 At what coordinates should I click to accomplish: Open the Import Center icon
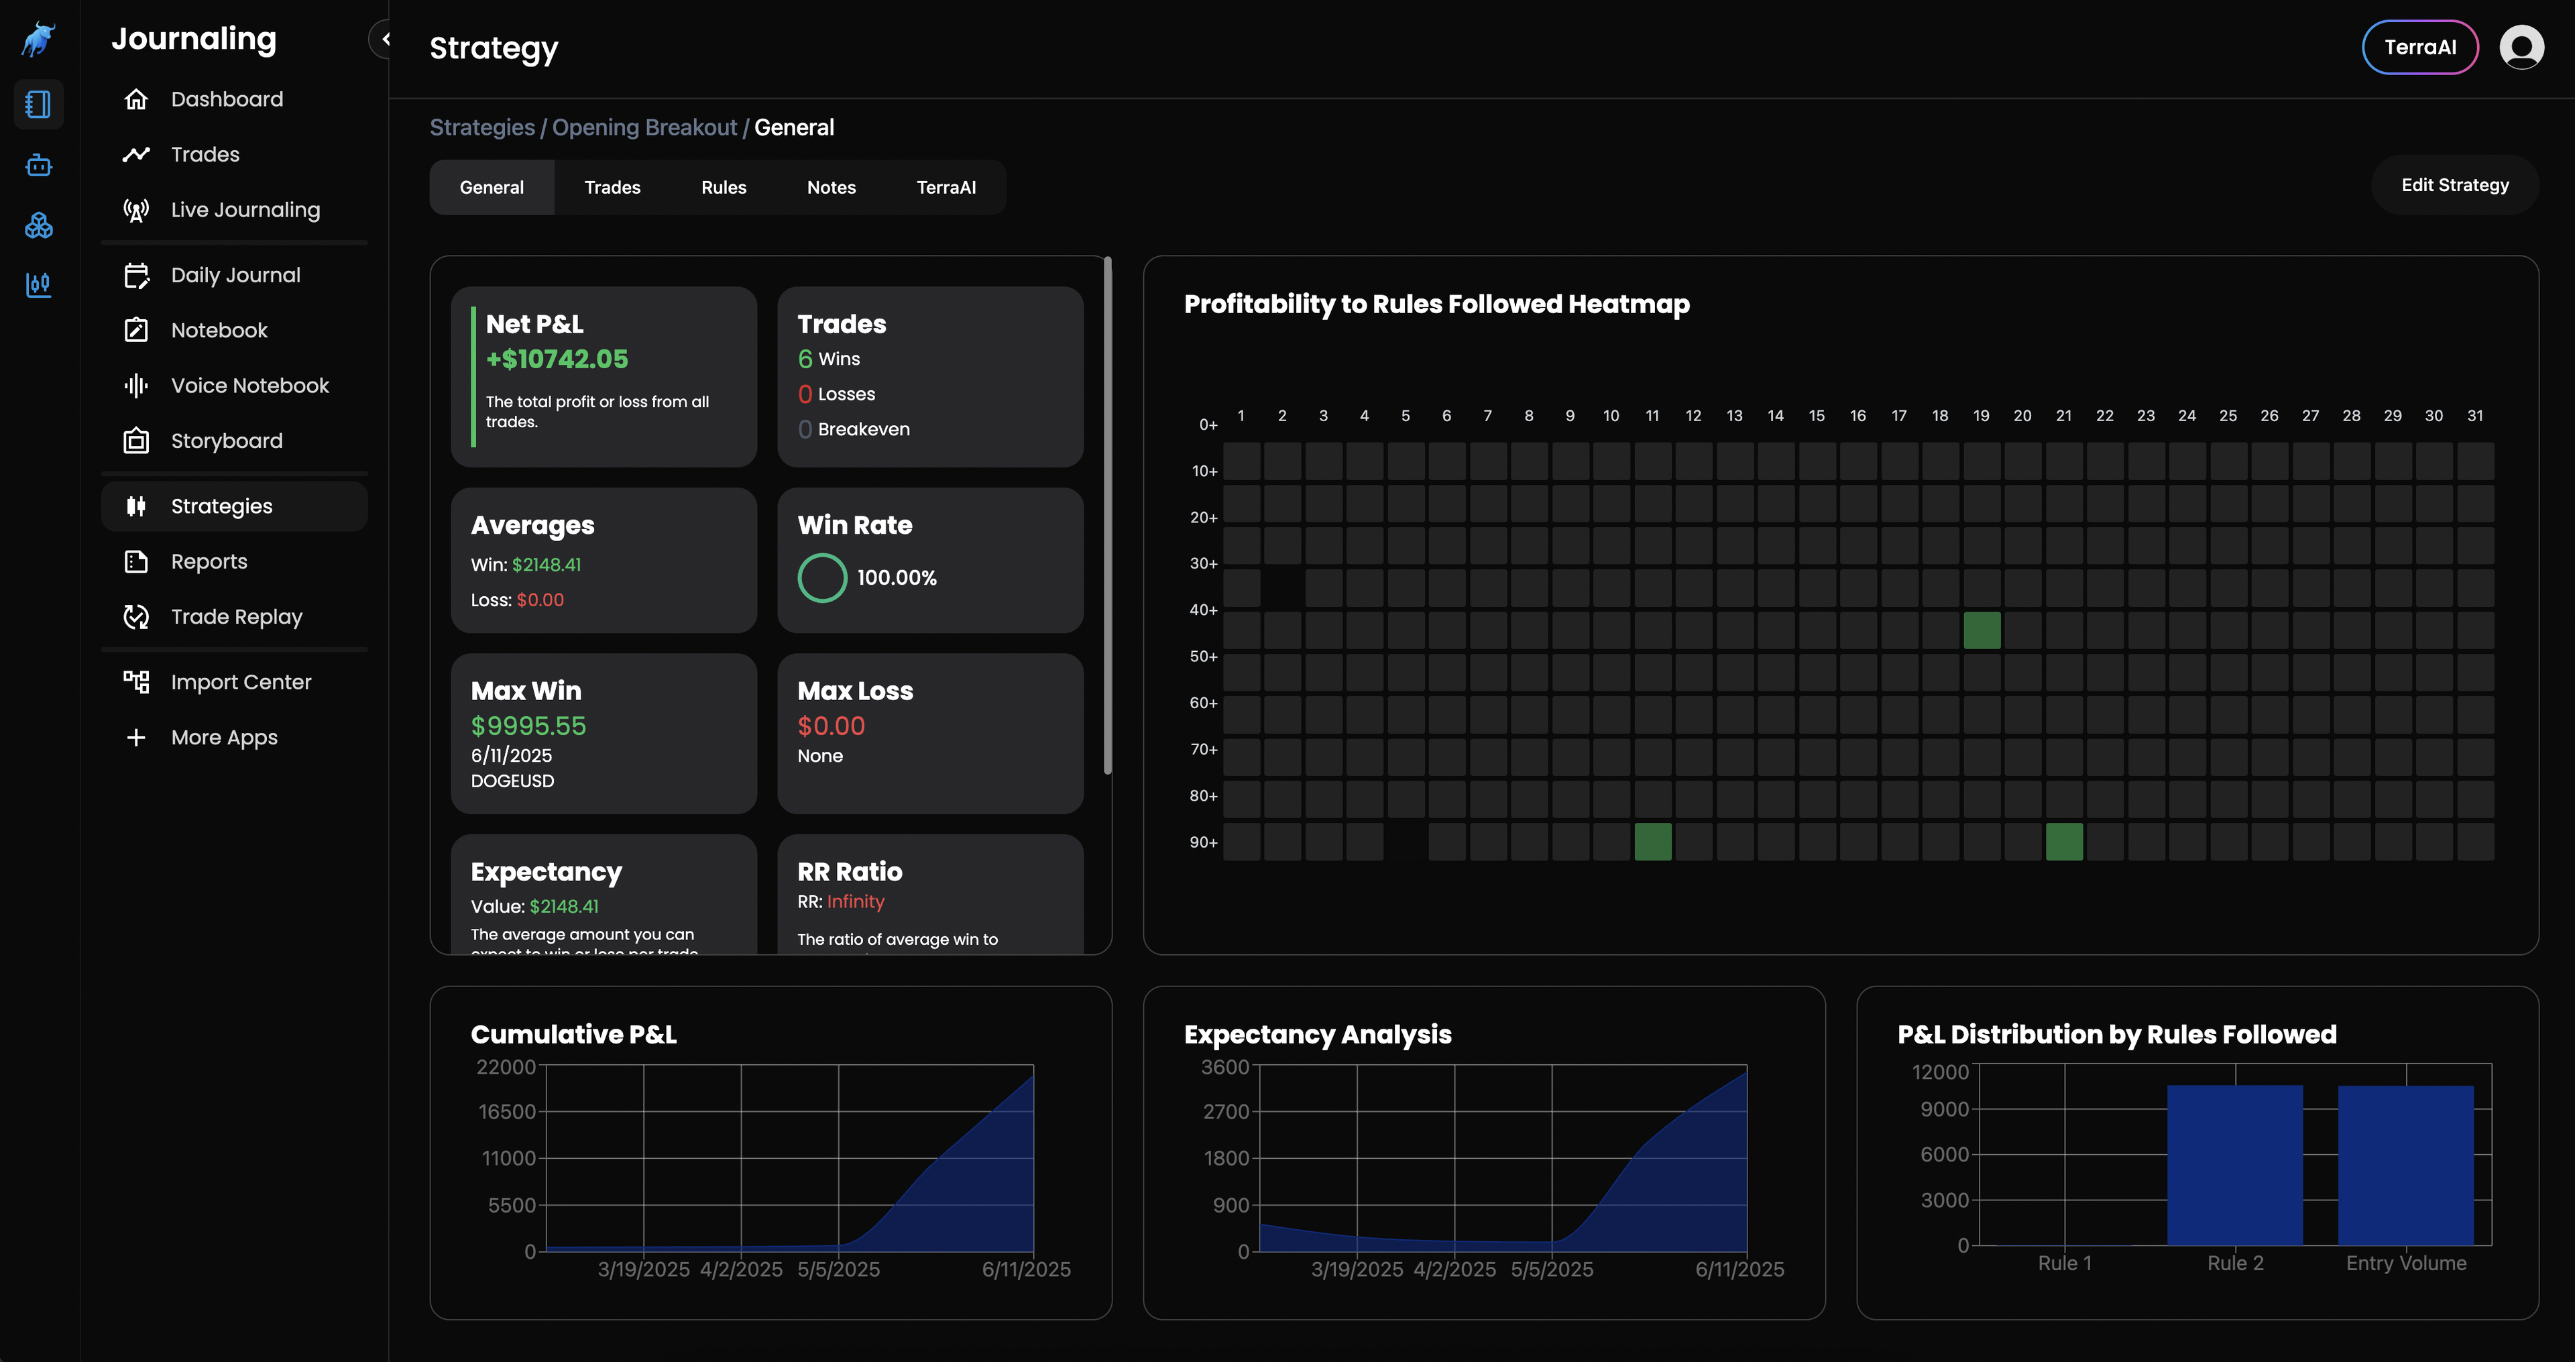click(x=136, y=682)
